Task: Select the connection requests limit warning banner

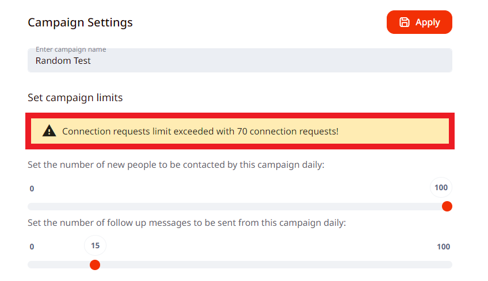Action: click(x=242, y=132)
